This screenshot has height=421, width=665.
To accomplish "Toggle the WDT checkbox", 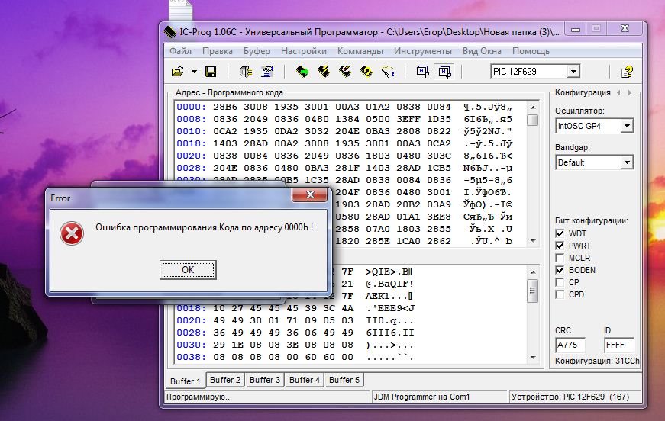I will click(x=561, y=233).
